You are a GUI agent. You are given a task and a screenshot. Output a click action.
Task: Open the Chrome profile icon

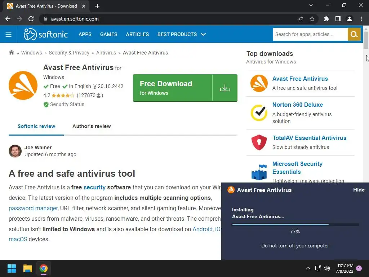point(350,19)
